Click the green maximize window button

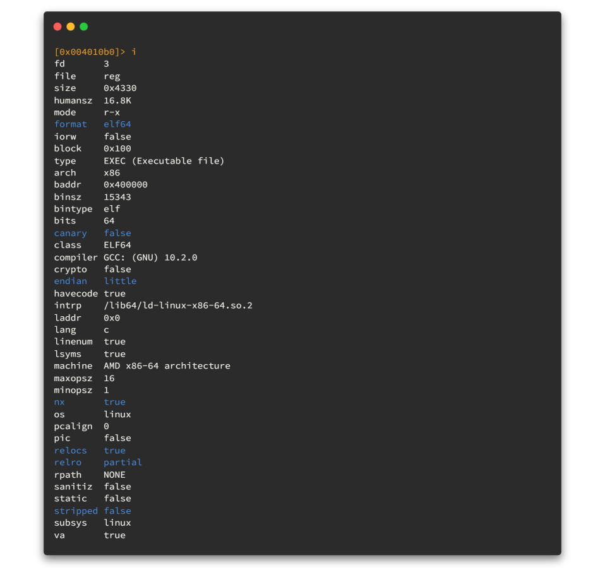(x=84, y=27)
